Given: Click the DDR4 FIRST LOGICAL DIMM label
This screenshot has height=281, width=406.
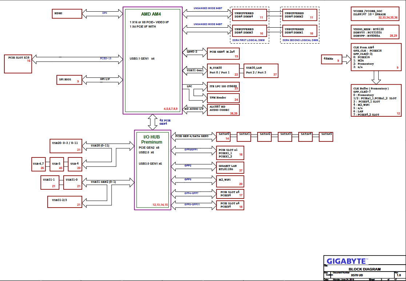Looking at the screenshot, I should tap(249, 40).
